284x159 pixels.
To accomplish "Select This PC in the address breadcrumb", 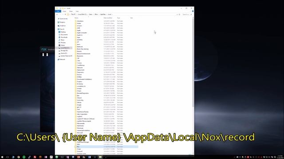I will pos(73,15).
